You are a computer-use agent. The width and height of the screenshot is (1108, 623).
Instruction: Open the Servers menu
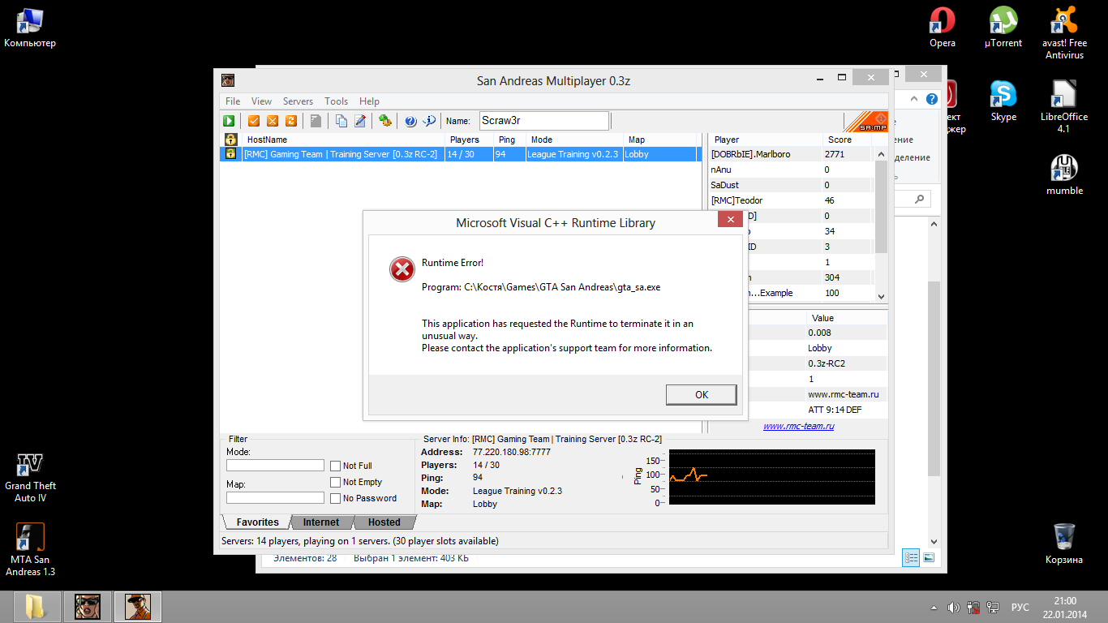tap(298, 101)
